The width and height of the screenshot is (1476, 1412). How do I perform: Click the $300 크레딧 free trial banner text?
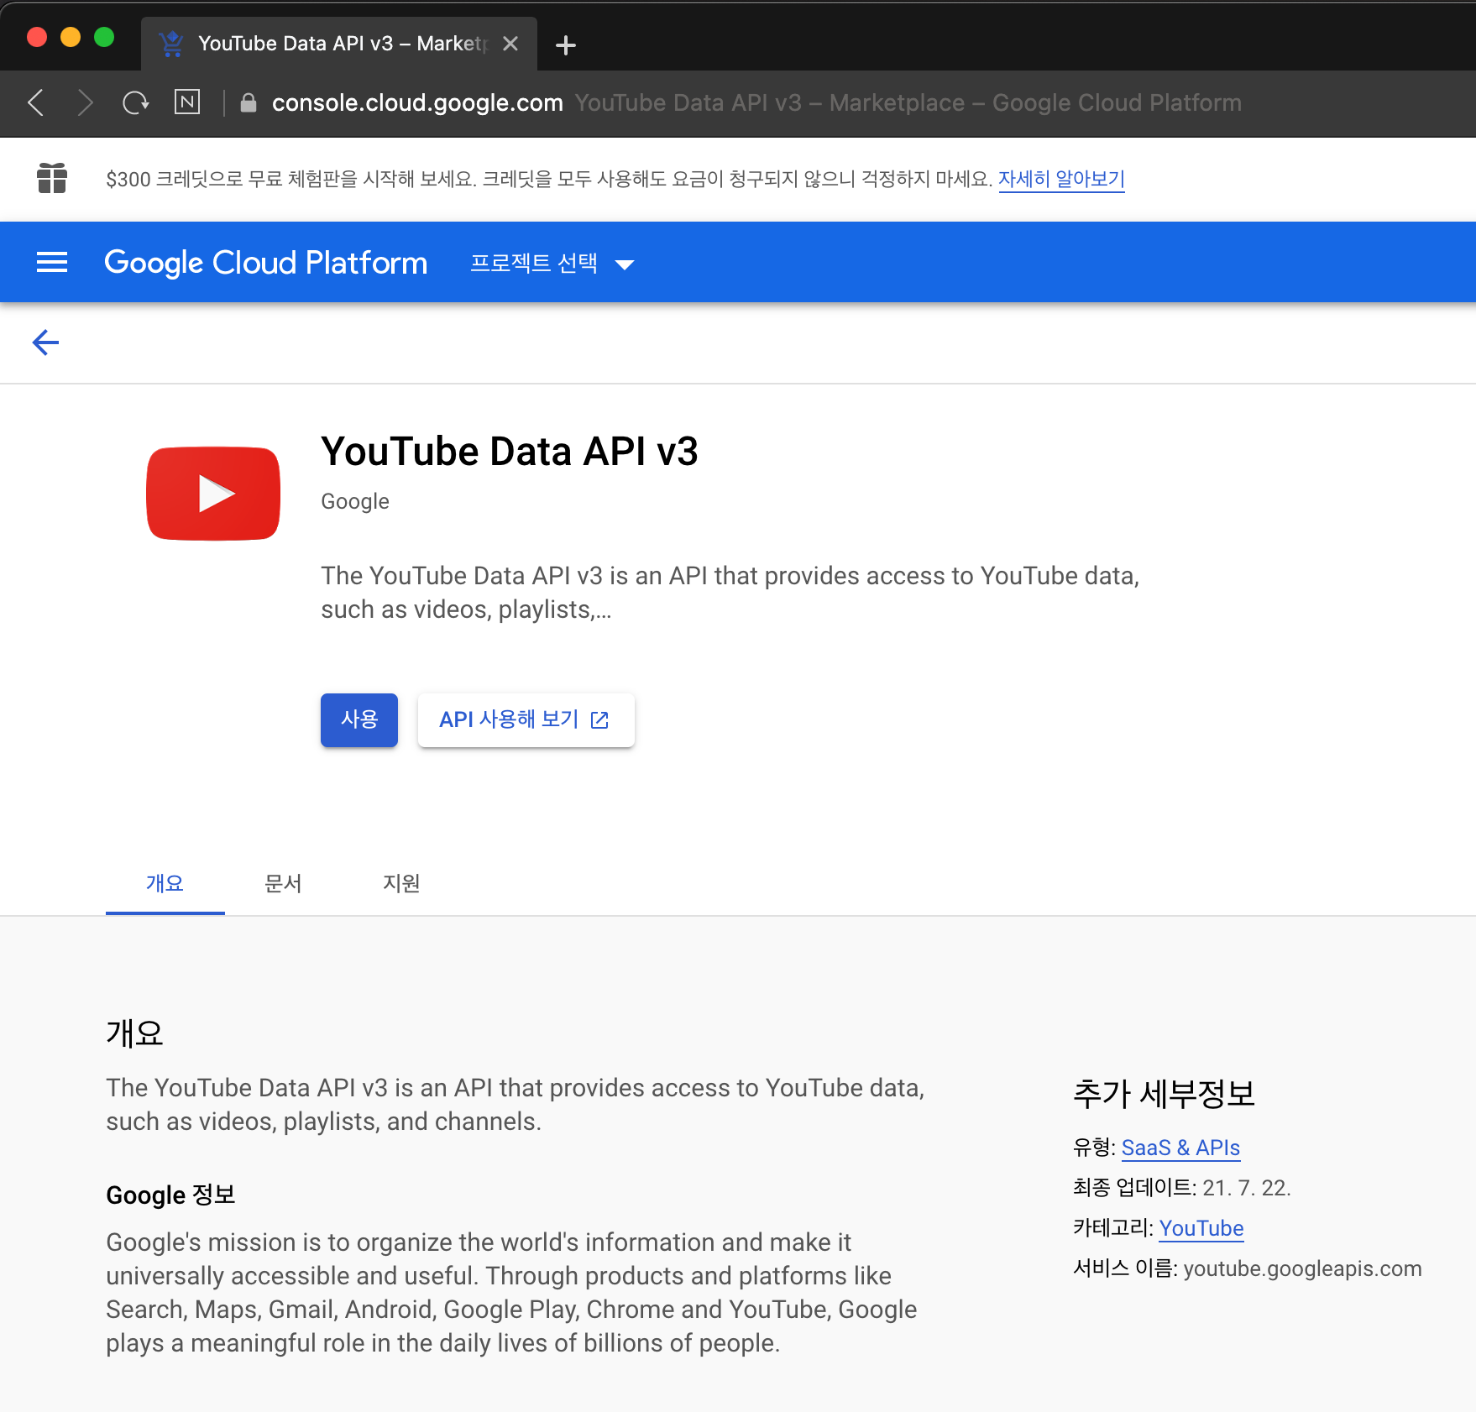549,179
